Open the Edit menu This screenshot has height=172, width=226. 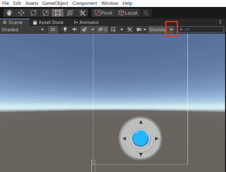pyautogui.click(x=17, y=3)
